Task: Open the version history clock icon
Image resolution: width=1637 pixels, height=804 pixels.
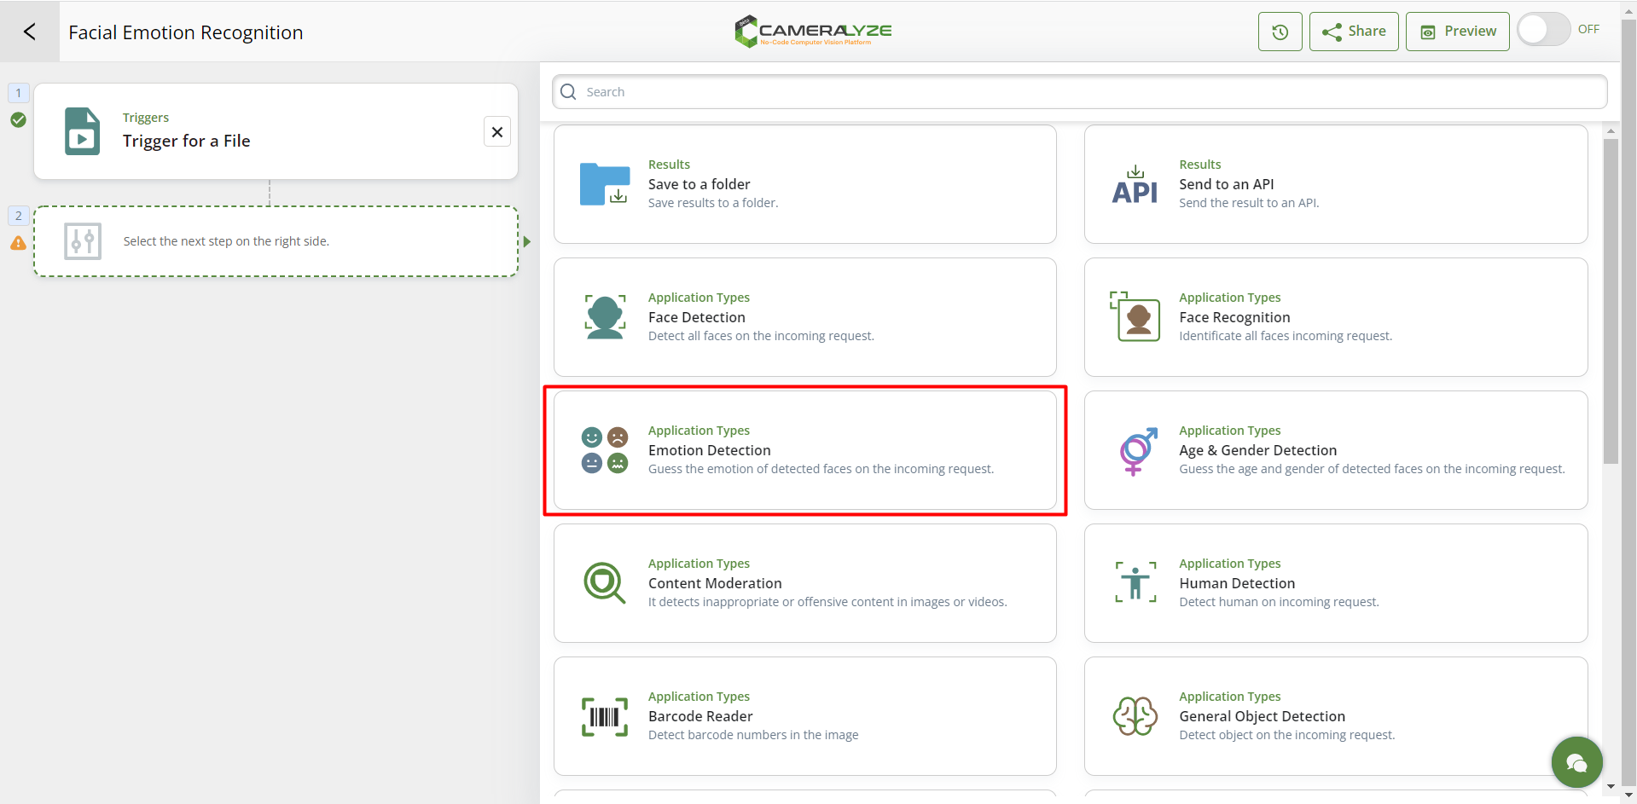Action: click(1280, 32)
